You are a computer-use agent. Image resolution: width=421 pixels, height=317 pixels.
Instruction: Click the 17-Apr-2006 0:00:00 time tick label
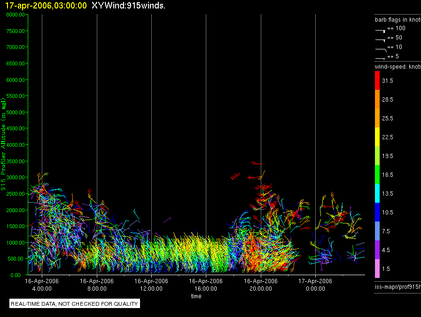point(315,285)
